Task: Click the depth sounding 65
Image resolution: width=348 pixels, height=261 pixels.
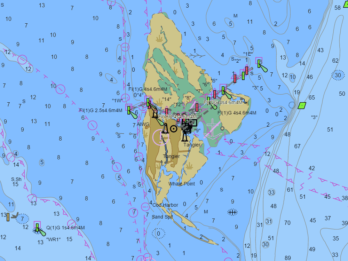Action: 311,97
